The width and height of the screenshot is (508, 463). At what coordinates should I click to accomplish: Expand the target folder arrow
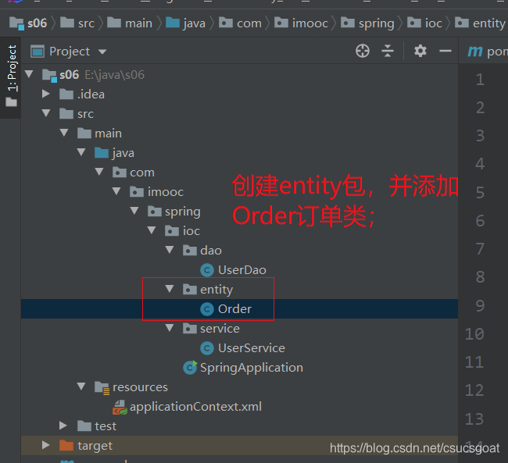45,445
